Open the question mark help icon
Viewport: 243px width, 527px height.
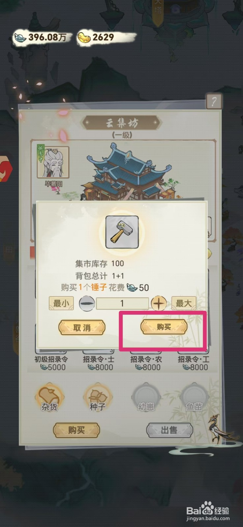[x=214, y=101]
